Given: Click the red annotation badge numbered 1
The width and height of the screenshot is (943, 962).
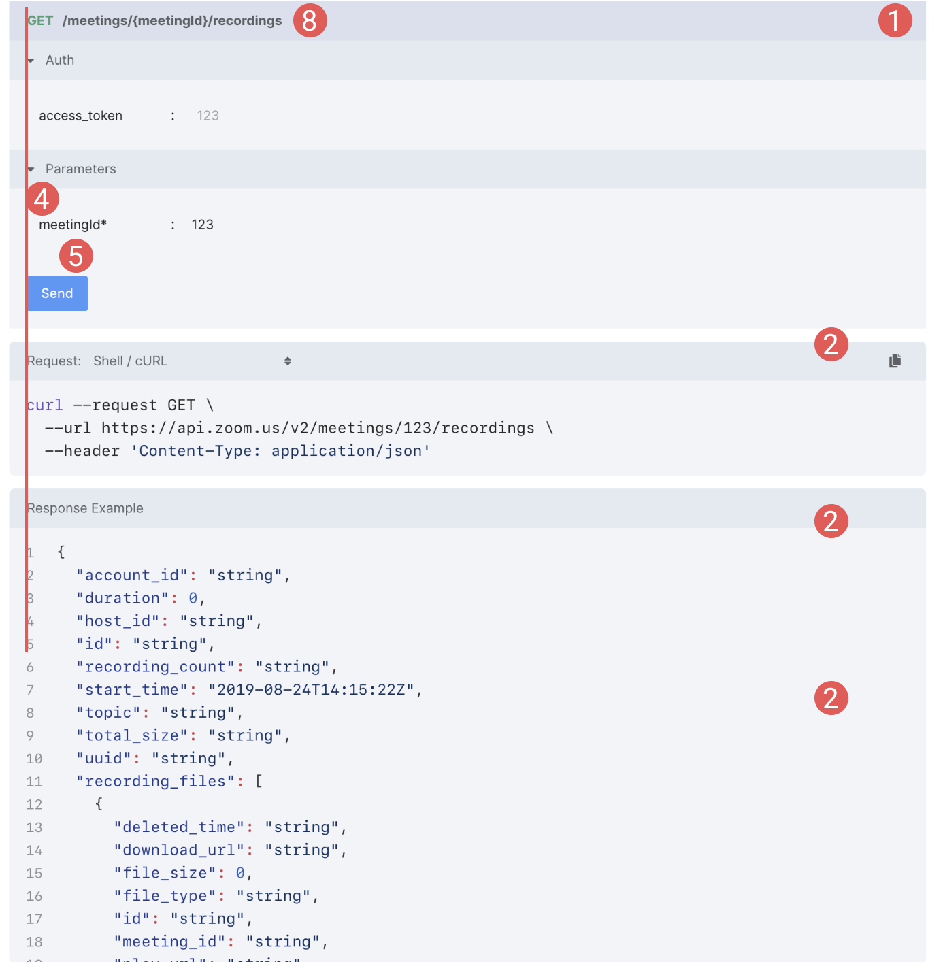Looking at the screenshot, I should (895, 21).
